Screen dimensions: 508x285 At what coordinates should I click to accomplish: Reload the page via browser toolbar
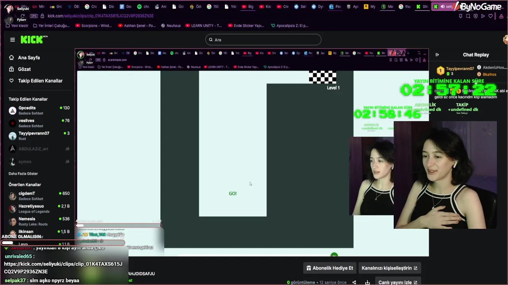pyautogui.click(x=23, y=16)
